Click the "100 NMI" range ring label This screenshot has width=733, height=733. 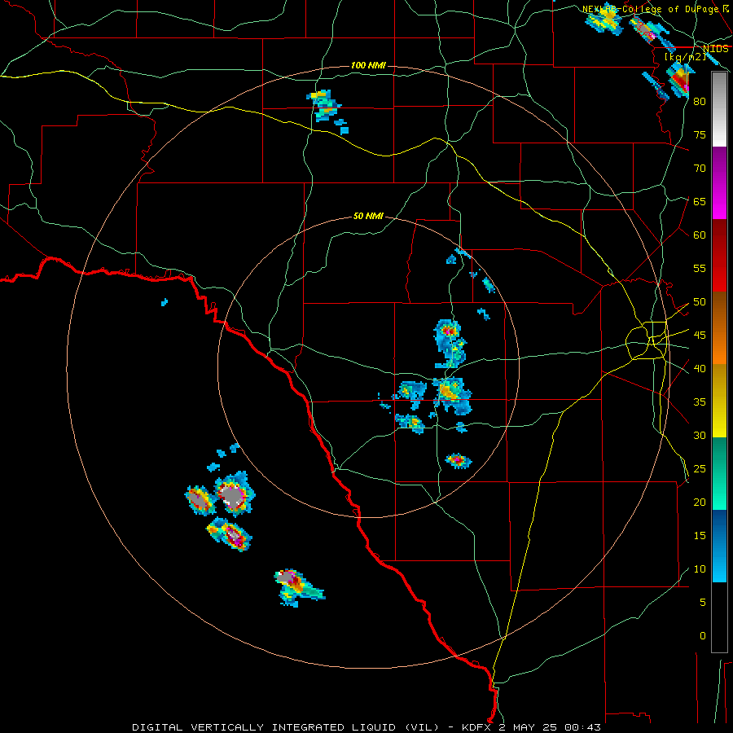coord(368,65)
